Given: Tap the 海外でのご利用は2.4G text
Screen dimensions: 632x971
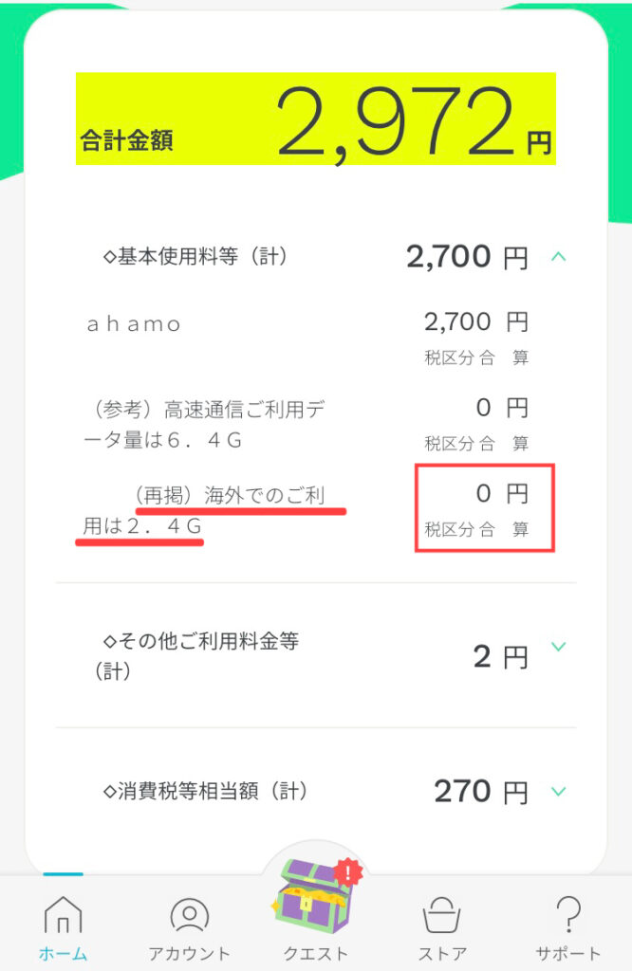Looking at the screenshot, I should pos(204,511).
